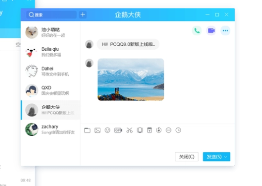Open the circled ellipsis more tools icon
The image size is (262, 186).
169,130
